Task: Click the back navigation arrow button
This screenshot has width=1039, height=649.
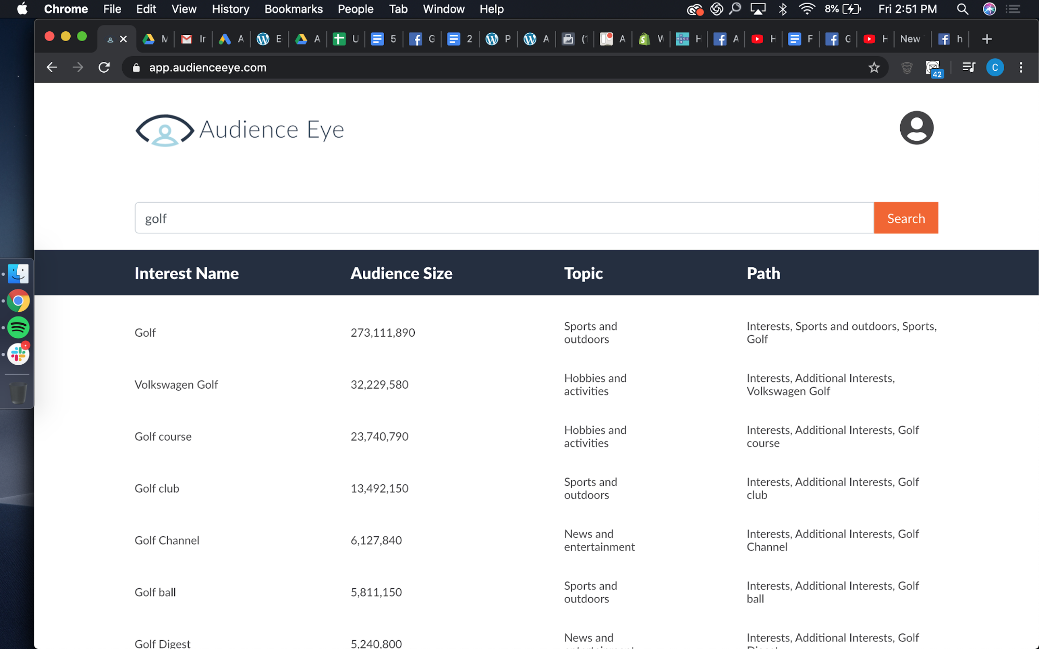Action: [x=50, y=68]
